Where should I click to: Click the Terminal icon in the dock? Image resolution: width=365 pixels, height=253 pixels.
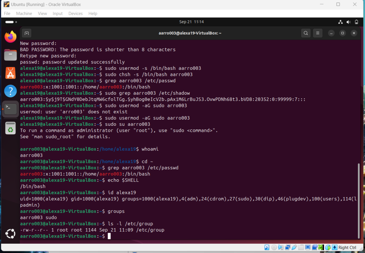pyautogui.click(x=10, y=109)
